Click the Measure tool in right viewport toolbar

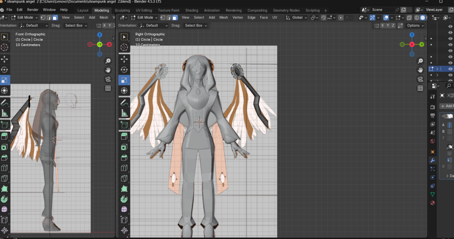point(125,113)
